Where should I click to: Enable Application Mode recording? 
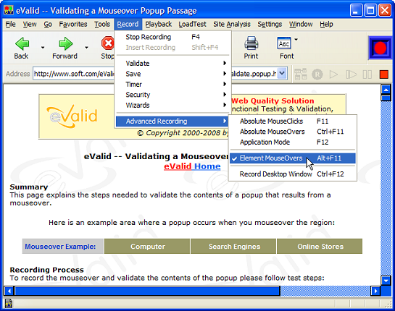tap(293, 142)
